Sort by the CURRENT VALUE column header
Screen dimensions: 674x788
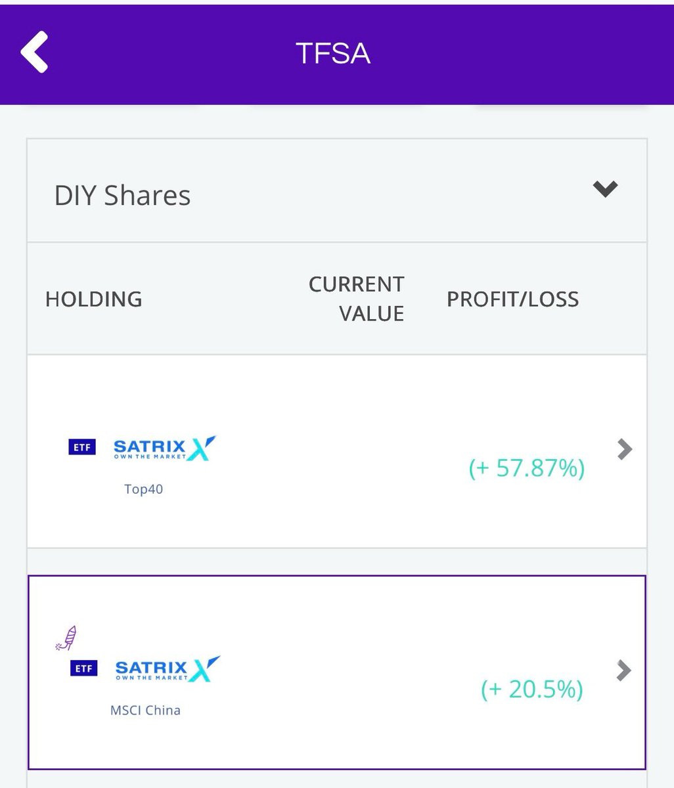(x=357, y=299)
